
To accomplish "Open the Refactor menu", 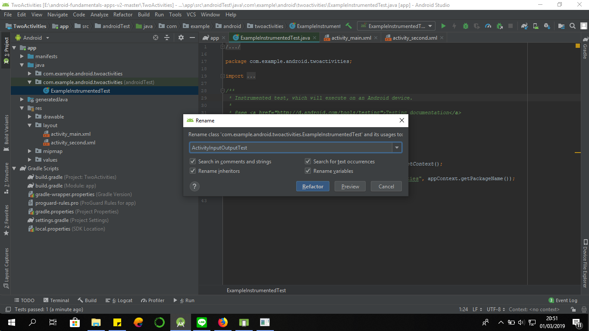I will pos(123,14).
